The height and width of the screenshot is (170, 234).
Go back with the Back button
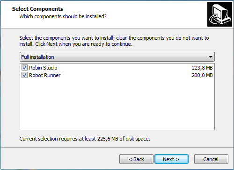[136, 159]
